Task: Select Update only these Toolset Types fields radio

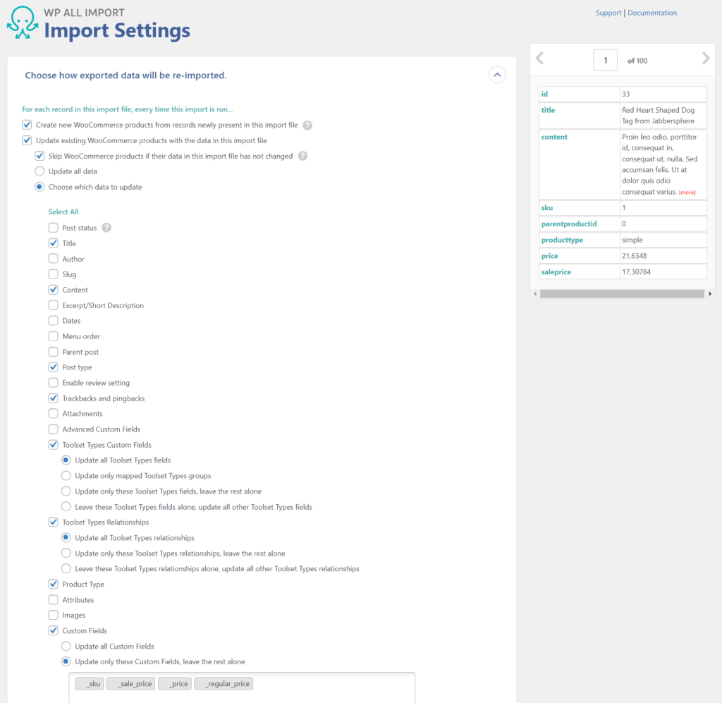Action: [66, 491]
